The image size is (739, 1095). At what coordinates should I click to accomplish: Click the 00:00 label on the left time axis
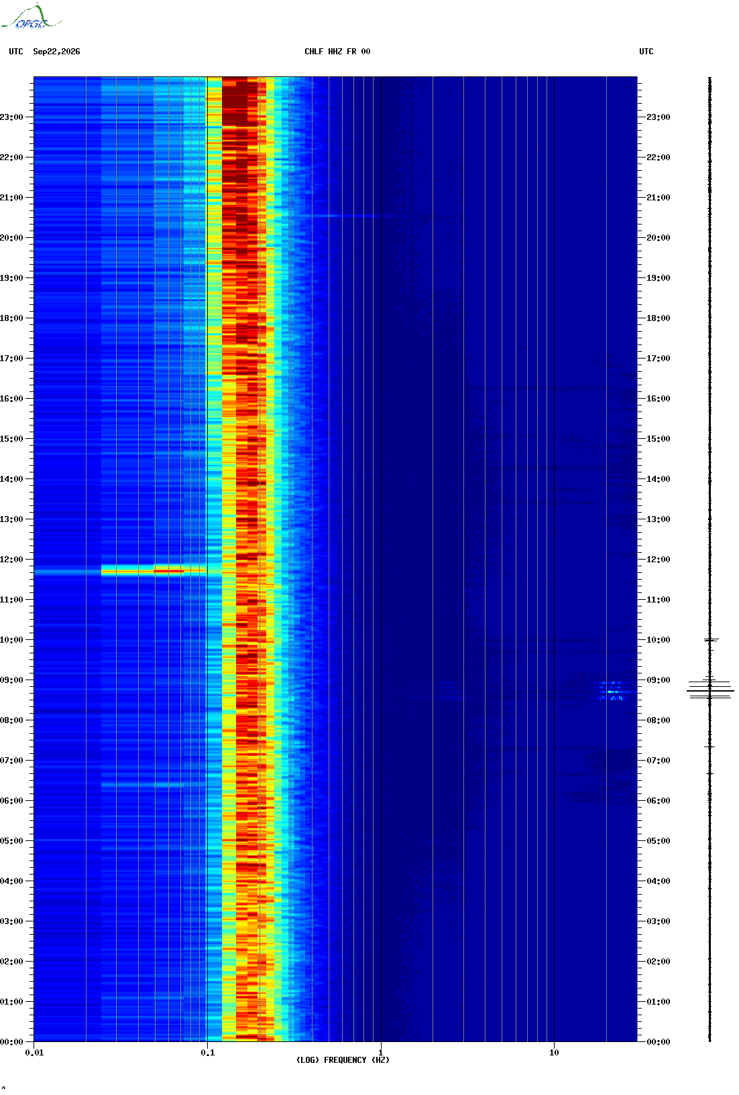pyautogui.click(x=11, y=1042)
